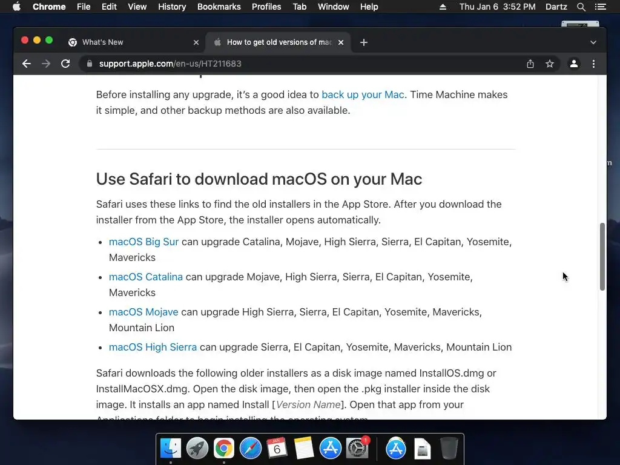Switch to the What's New tab

coord(133,42)
